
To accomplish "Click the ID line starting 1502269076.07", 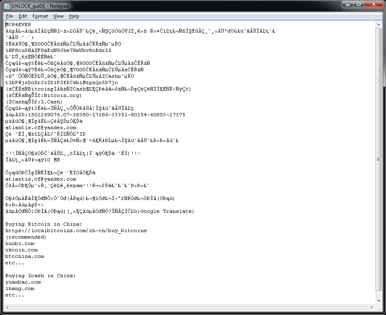I will [x=95, y=115].
